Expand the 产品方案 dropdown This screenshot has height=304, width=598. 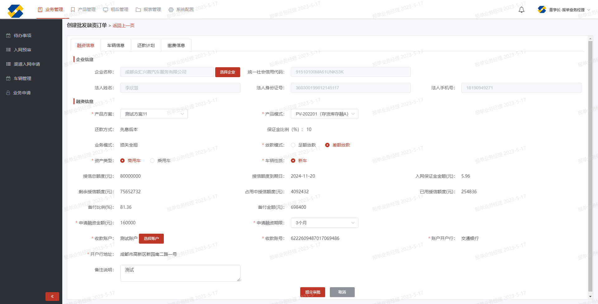(x=154, y=114)
